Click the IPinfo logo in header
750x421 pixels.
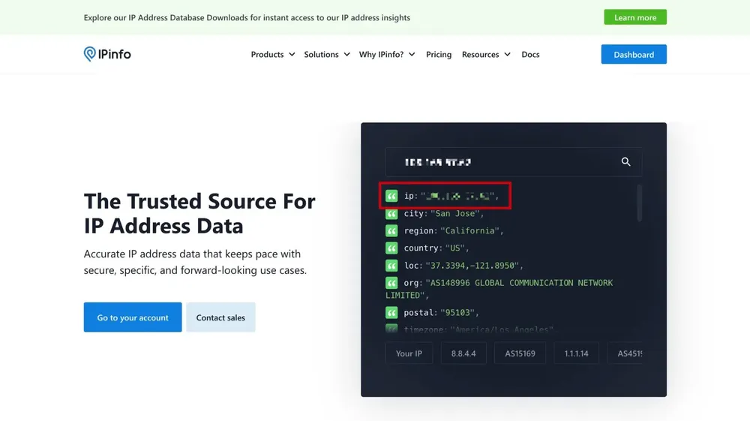(107, 54)
